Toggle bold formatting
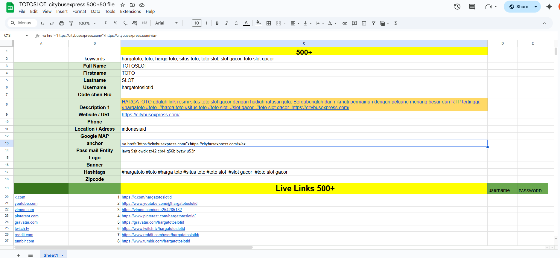This screenshot has height=258, width=560. click(217, 23)
